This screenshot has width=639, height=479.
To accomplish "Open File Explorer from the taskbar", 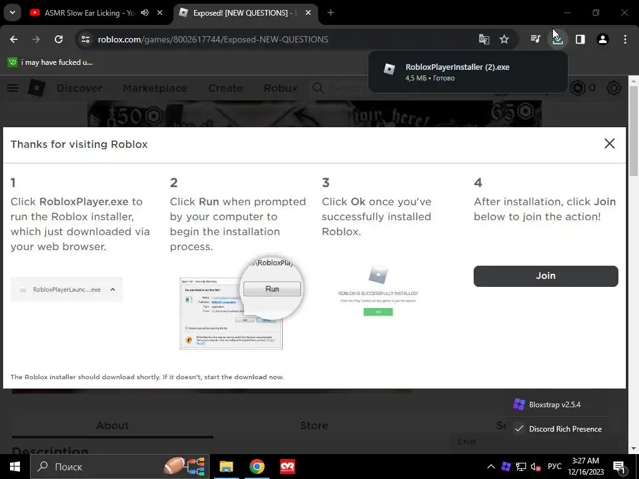I will coord(226,467).
